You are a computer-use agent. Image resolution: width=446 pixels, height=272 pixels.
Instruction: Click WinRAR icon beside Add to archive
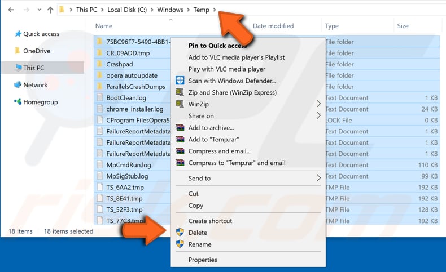tap(180, 128)
